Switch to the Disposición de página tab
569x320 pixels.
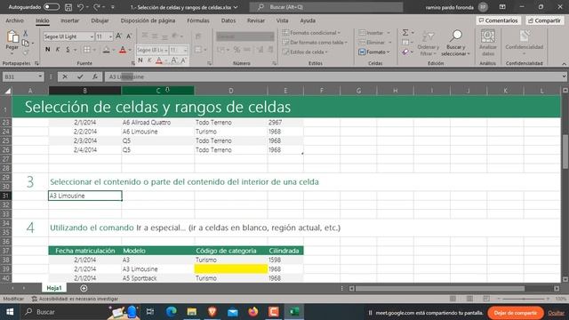[148, 20]
